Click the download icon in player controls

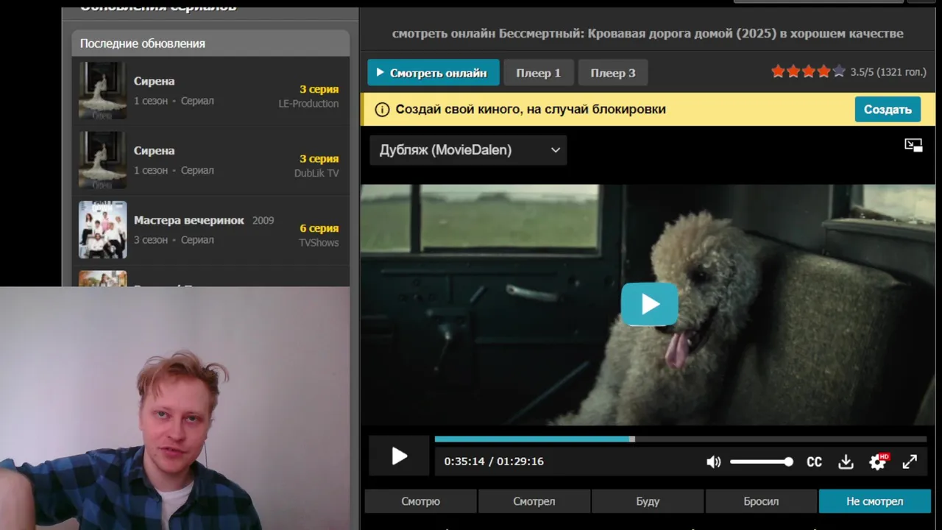pyautogui.click(x=846, y=462)
